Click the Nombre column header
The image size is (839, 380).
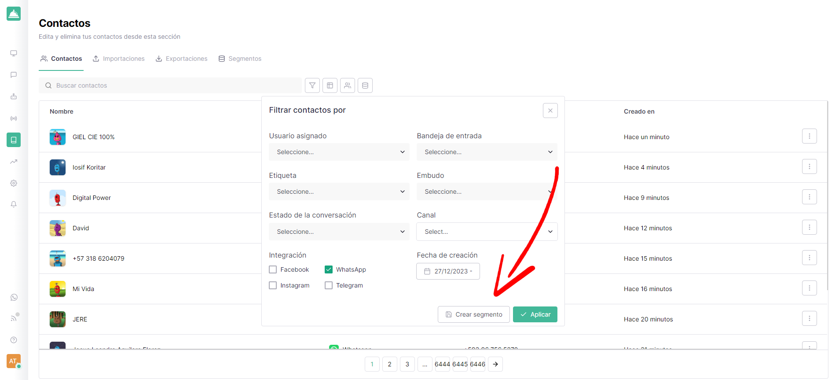click(x=62, y=111)
